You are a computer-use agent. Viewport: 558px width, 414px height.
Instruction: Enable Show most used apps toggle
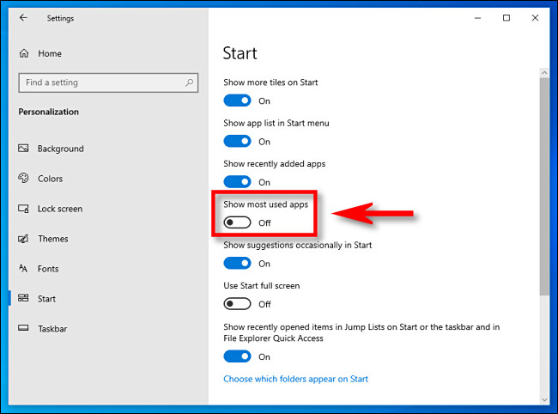point(237,222)
